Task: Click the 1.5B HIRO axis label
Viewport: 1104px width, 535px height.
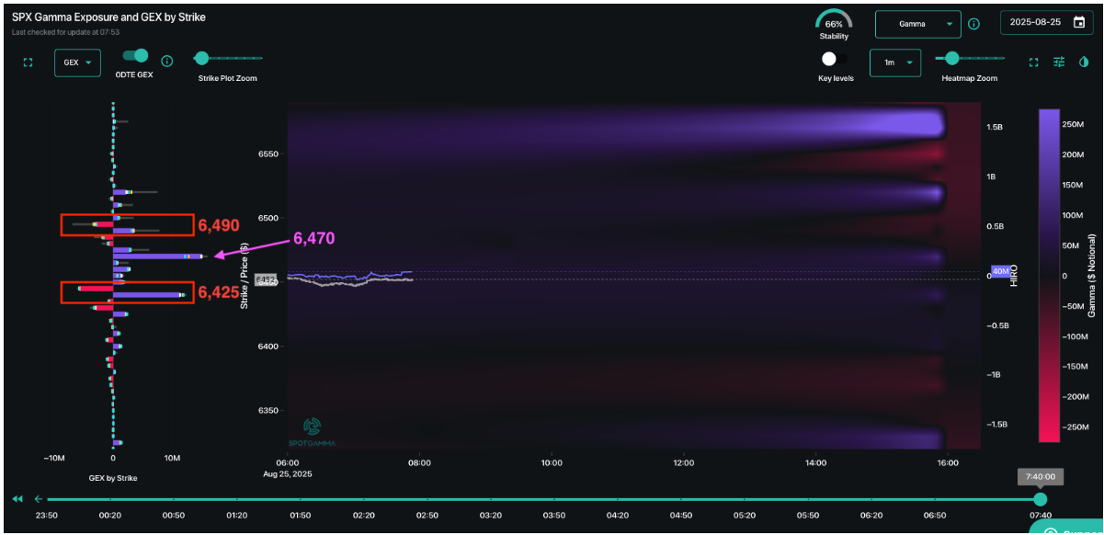Action: tap(995, 127)
